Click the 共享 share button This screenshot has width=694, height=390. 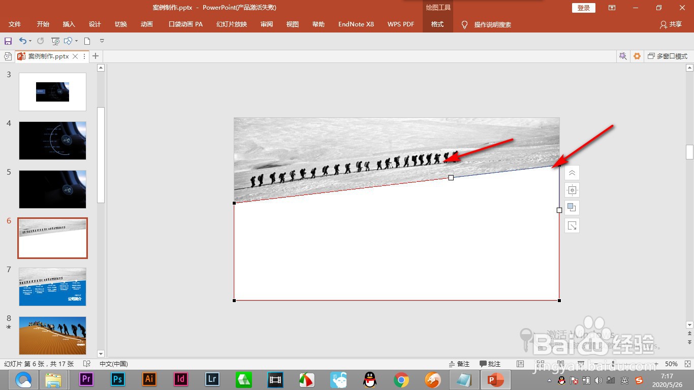[671, 24]
